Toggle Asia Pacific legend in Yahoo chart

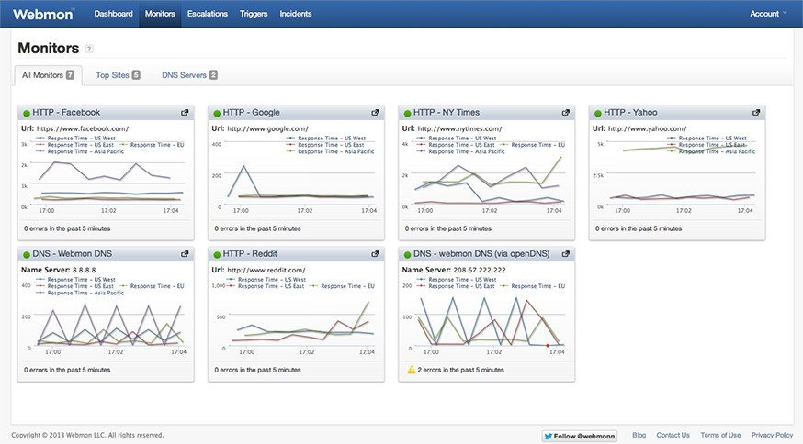tap(711, 151)
